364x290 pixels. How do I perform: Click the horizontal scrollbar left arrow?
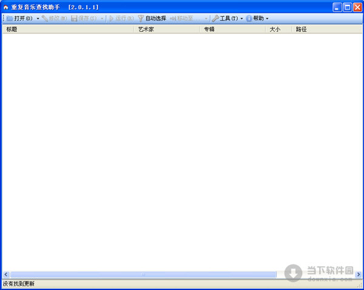(x=6, y=274)
